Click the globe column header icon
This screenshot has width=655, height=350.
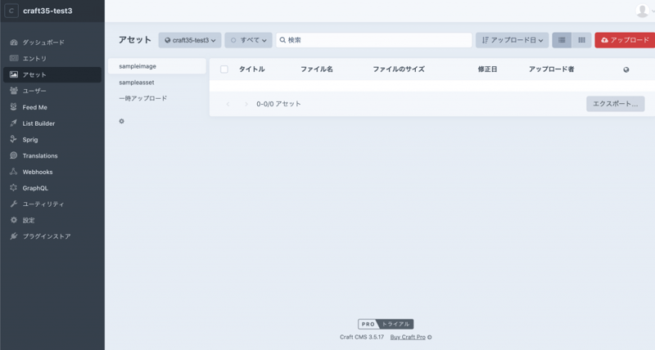pos(626,70)
